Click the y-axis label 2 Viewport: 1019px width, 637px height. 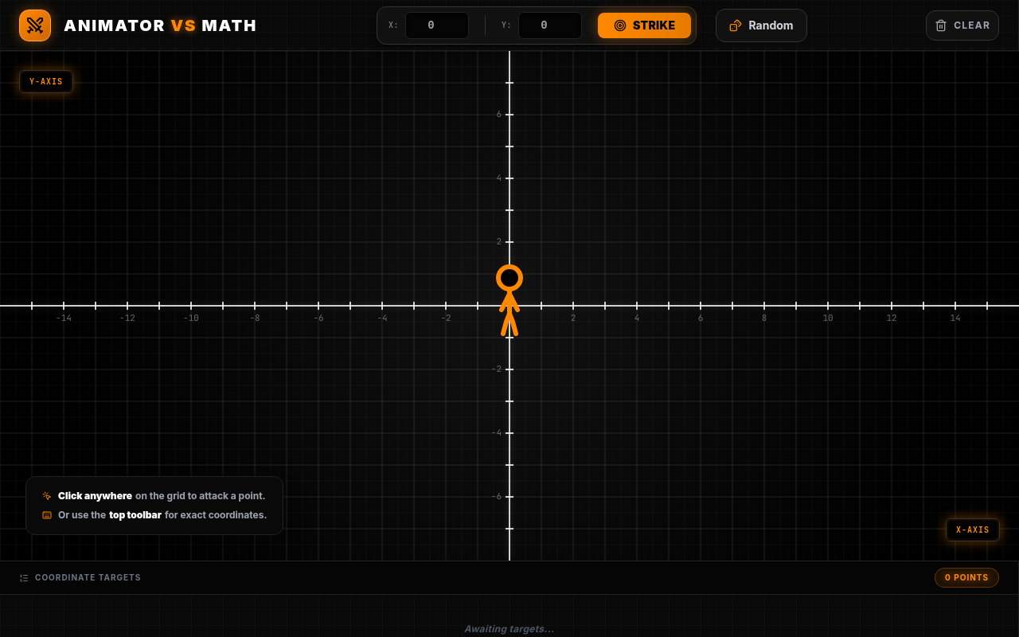click(x=499, y=242)
